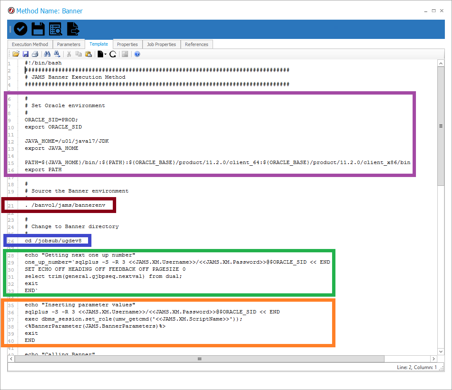Open a file using the folder icon
Viewport: 452px width, 390px height.
[x=16, y=54]
